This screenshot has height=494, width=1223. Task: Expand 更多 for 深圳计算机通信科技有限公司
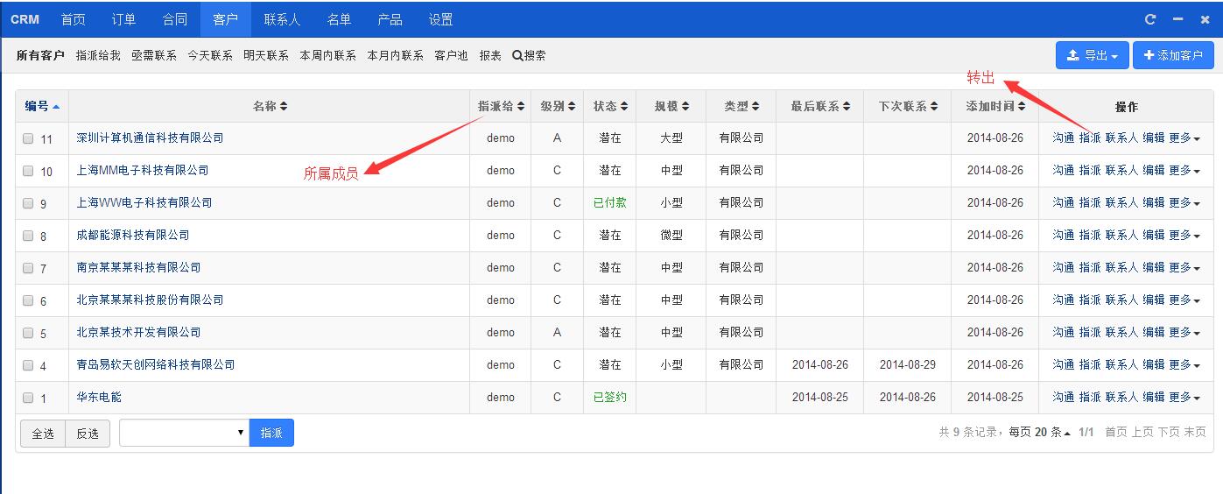(x=1184, y=138)
